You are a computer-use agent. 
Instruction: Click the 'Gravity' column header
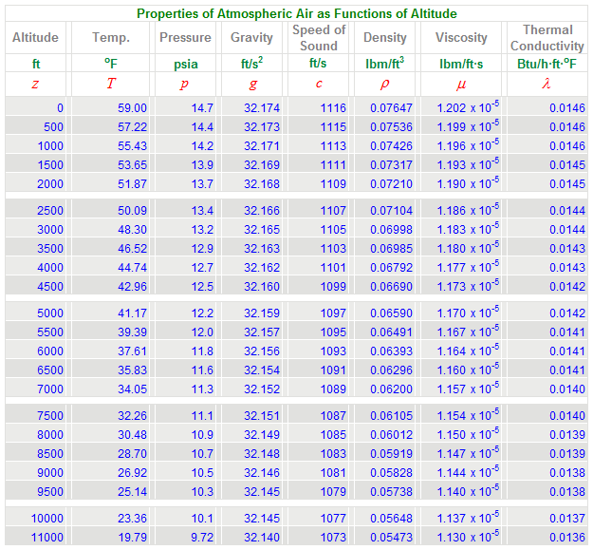pyautogui.click(x=251, y=37)
